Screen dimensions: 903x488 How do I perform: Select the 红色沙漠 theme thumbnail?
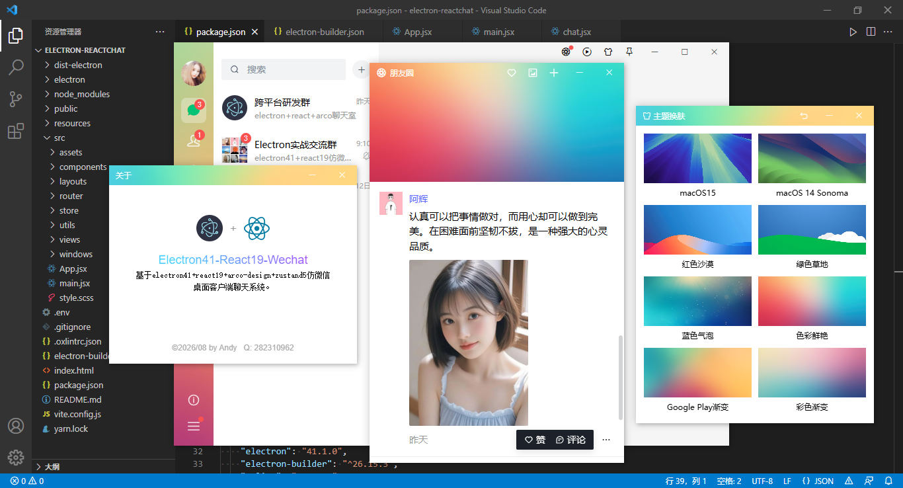point(697,229)
